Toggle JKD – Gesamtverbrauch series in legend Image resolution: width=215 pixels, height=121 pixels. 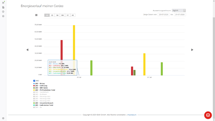(x=43, y=103)
